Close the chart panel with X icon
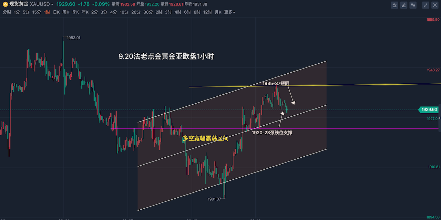The image size is (441, 220). click(x=435, y=5)
